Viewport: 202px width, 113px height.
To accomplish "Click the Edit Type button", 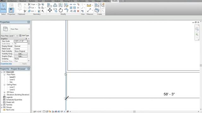I will [24, 35].
